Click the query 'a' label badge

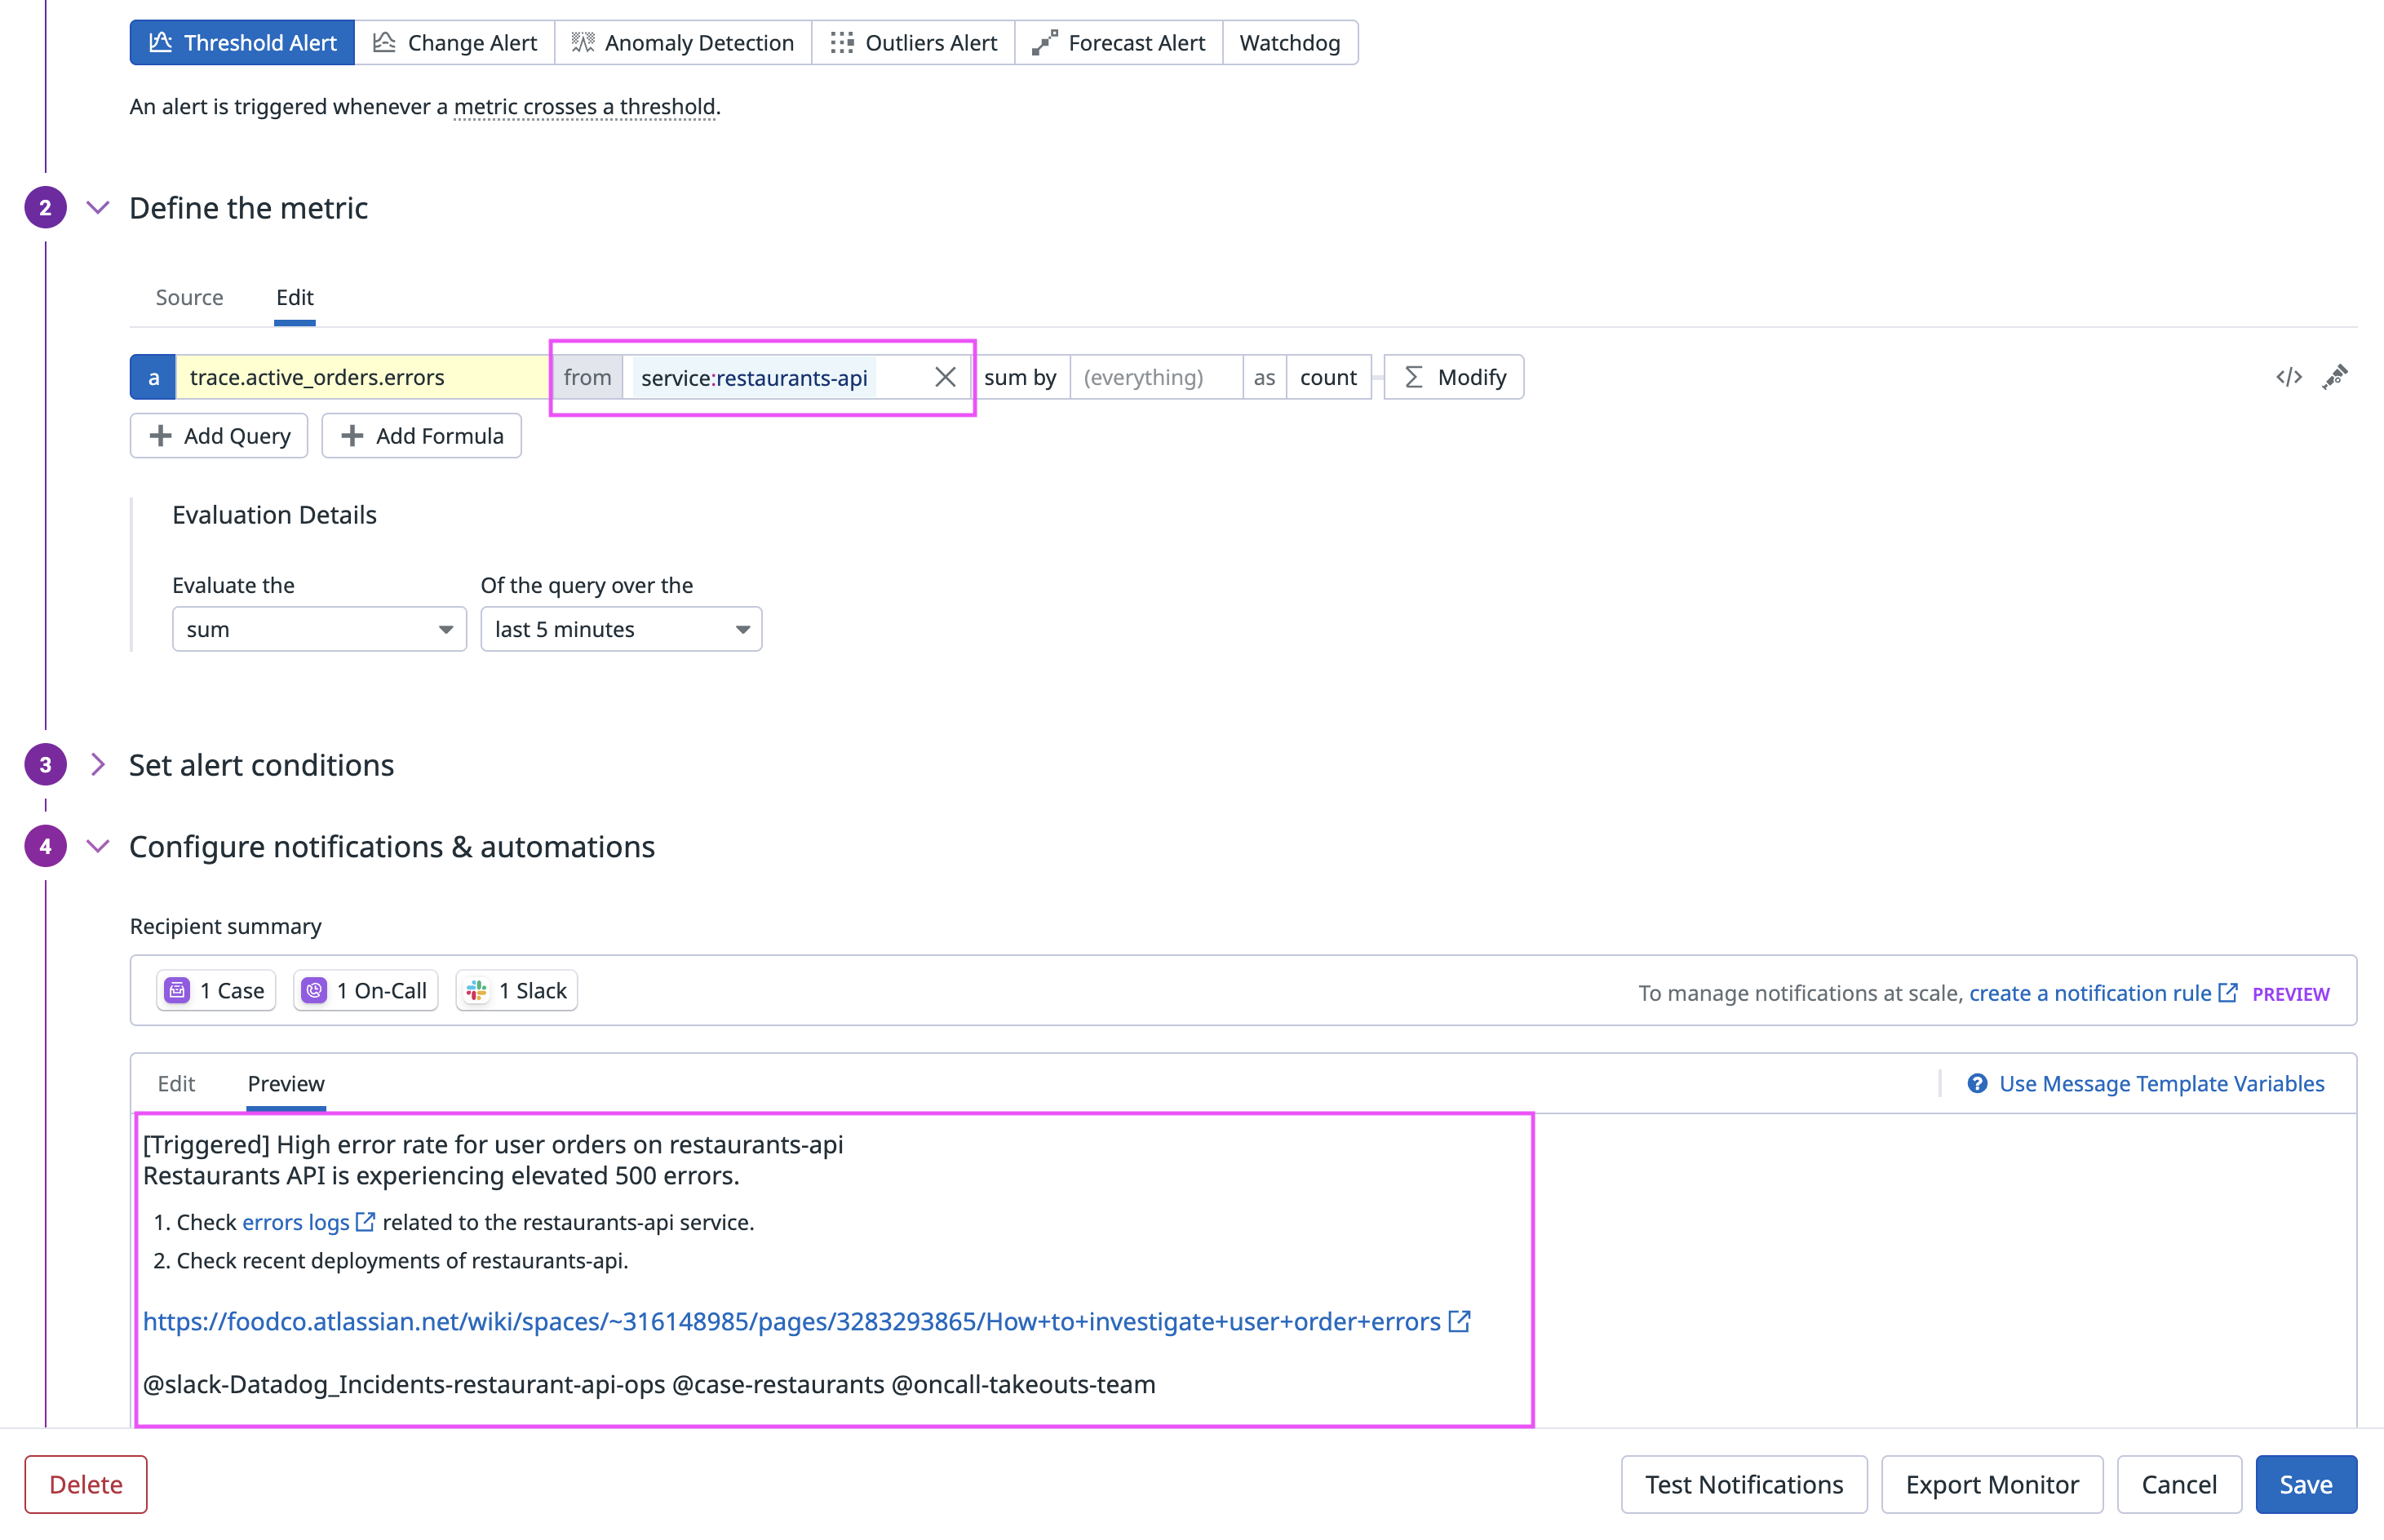pos(153,377)
